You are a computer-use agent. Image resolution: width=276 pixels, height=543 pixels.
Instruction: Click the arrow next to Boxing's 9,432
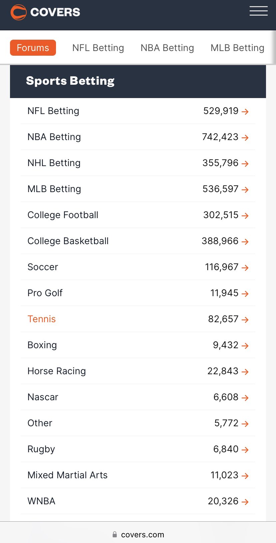245,346
